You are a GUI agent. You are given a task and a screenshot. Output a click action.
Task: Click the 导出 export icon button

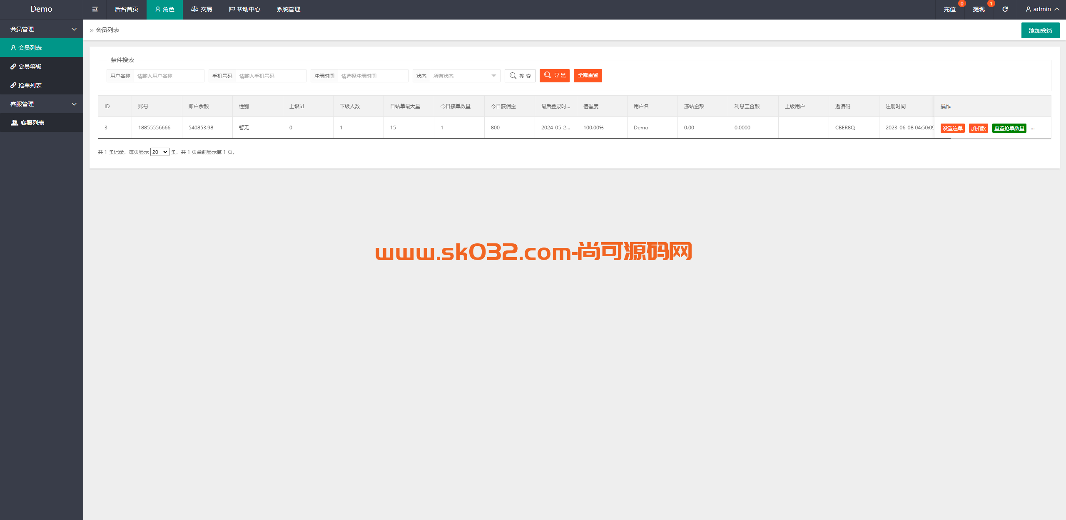(554, 75)
